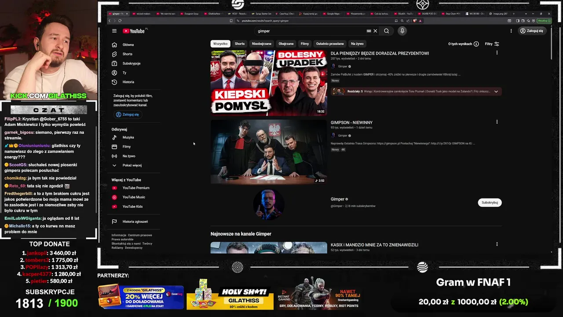Click Najnowsze na kanale Gimper heading
The image size is (563, 317).
241,234
